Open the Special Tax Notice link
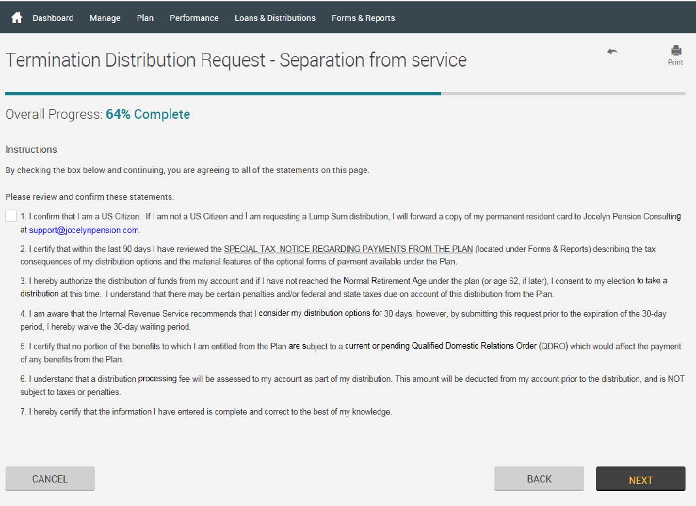Screen dimensions: 696x506 [348, 249]
